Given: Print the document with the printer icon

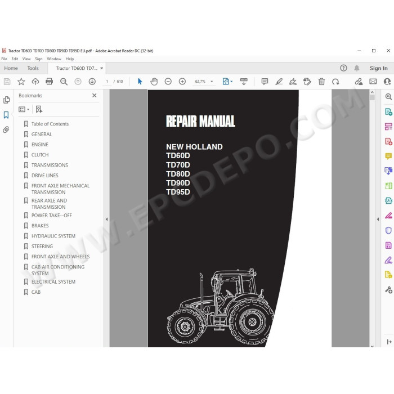Looking at the screenshot, I should point(50,82).
